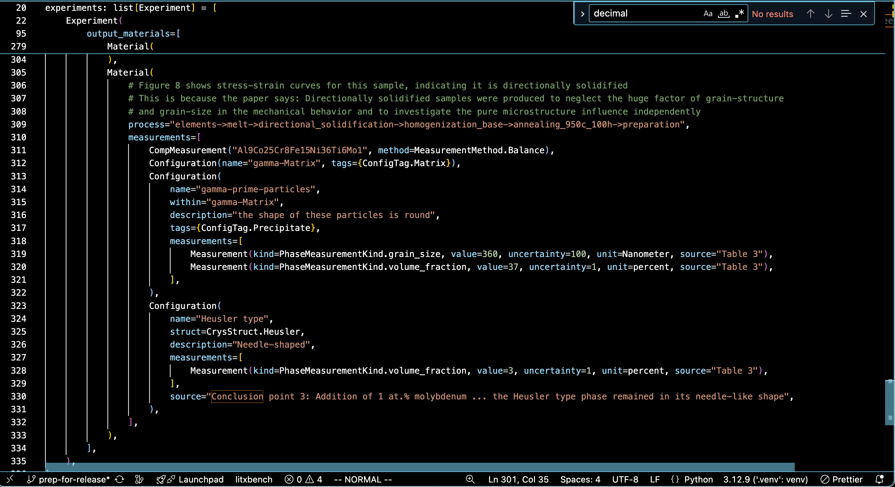Place cursor on 'Material(' at line 305
Screen dimensions: 895x487
tap(130, 72)
